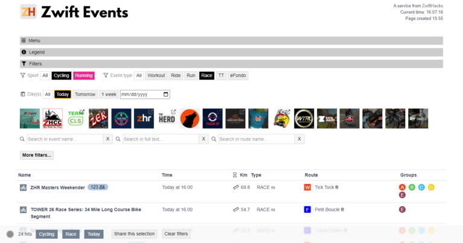This screenshot has height=243, width=463.
Task: Choose The HERD club logo
Action: [167, 118]
